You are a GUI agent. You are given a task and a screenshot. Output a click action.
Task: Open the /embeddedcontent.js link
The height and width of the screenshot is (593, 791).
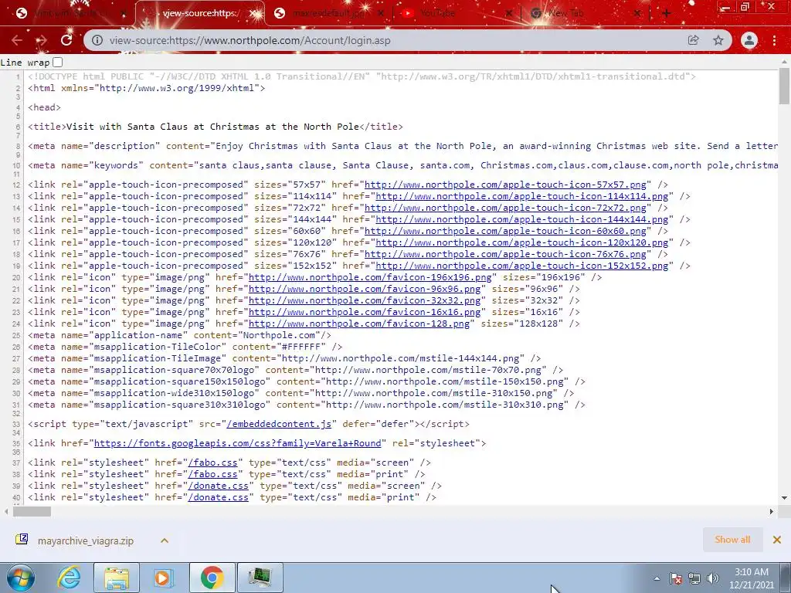tap(279, 424)
